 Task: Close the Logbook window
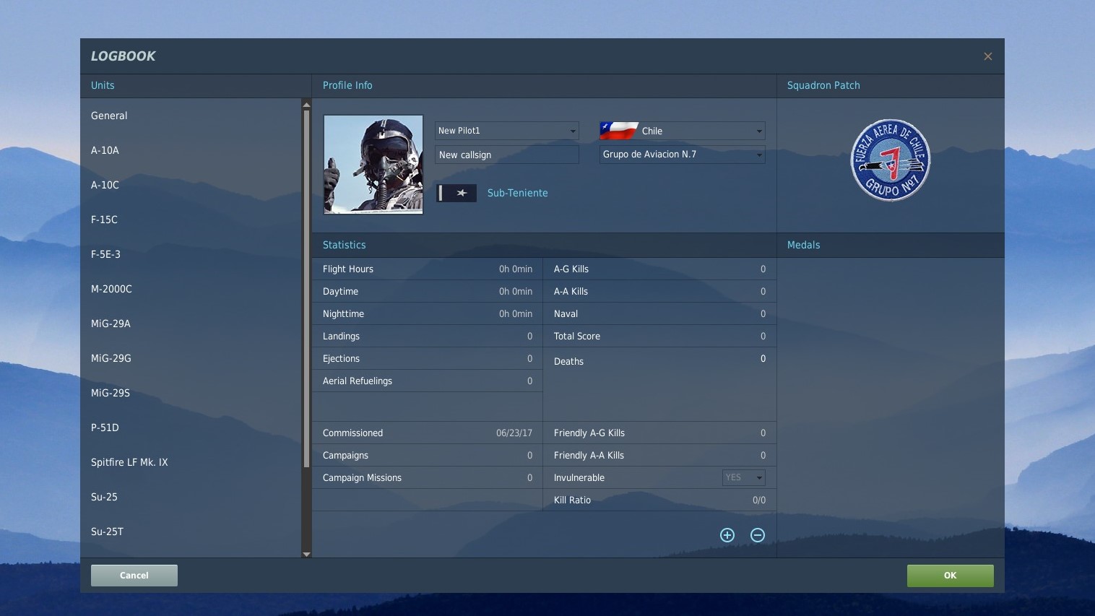987,56
